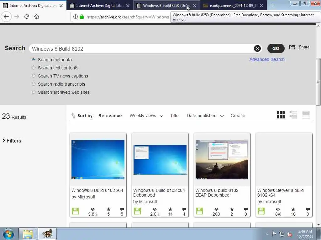
Task: Click floppy disk icon on Windows Server 8 card
Action: click(261, 211)
